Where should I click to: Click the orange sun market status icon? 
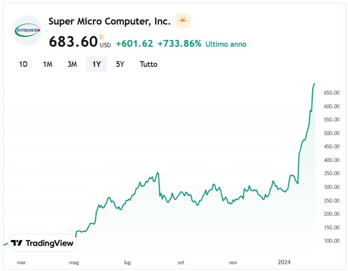[x=182, y=21]
